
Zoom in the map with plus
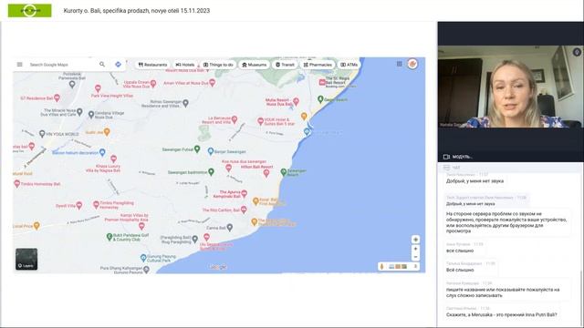(x=416, y=249)
